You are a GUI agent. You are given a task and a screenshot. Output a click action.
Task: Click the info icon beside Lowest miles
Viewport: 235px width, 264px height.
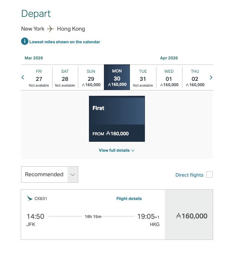pos(25,41)
